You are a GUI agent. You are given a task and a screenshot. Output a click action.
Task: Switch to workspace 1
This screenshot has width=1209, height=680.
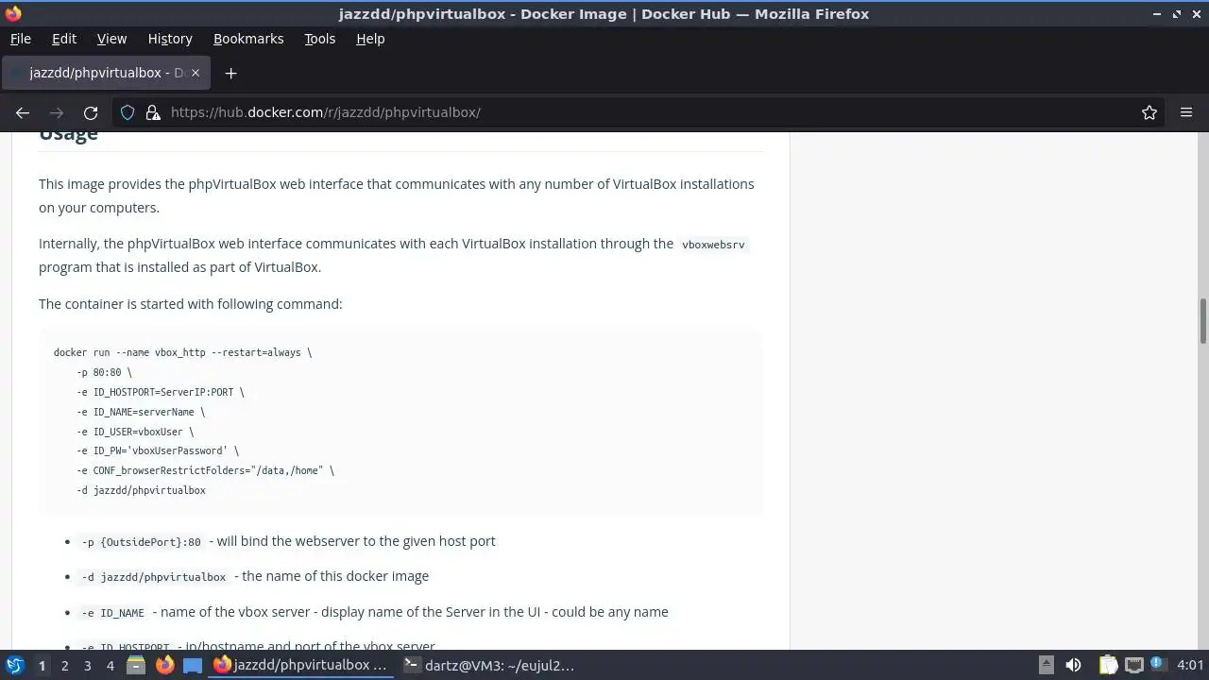pyautogui.click(x=42, y=666)
